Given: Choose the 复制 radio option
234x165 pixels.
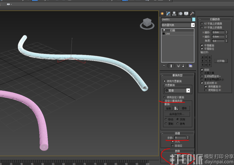Looking at the screenshot, I should [x=166, y=124].
